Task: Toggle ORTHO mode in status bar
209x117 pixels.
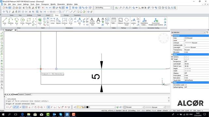Action: [148, 110]
